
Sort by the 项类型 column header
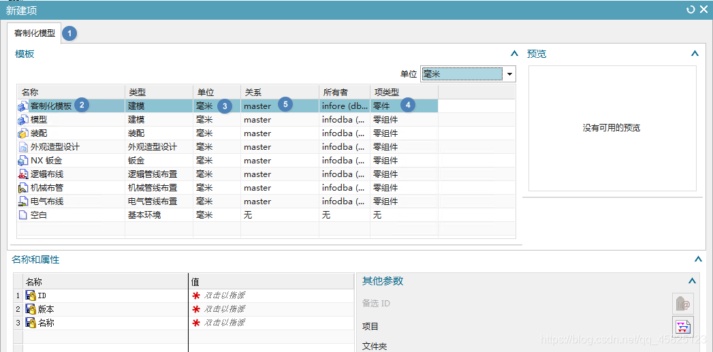(405, 93)
